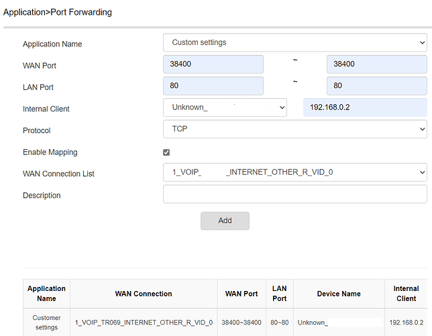The height and width of the screenshot is (336, 432).
Task: Click the Application Name column header
Action: [46, 294]
